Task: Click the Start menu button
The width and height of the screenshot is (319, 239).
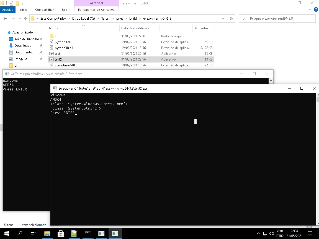Action: (x=6, y=233)
